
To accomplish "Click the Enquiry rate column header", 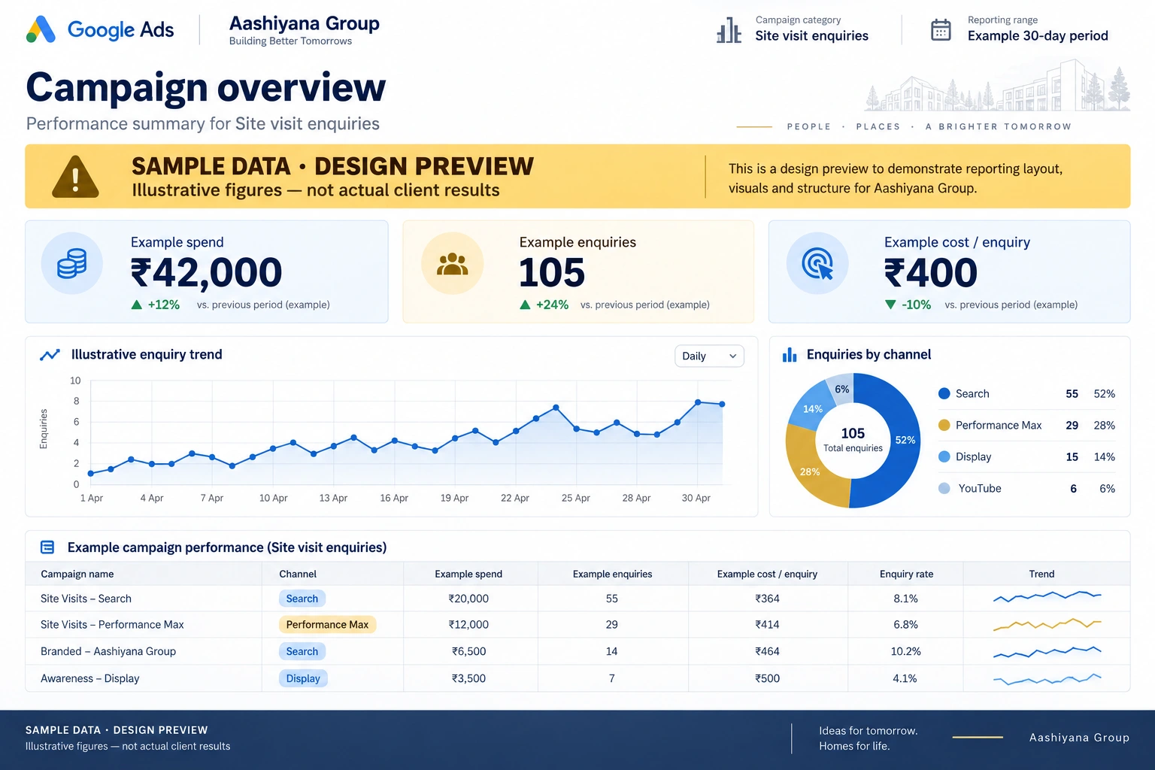I will (x=906, y=574).
